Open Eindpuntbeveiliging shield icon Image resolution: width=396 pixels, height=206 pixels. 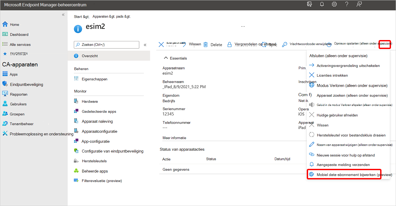5,84
